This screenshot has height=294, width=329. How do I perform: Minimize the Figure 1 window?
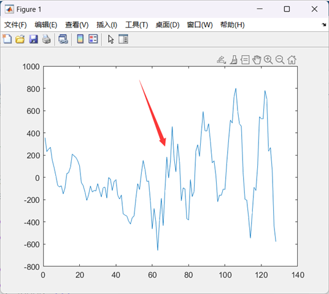click(x=260, y=9)
